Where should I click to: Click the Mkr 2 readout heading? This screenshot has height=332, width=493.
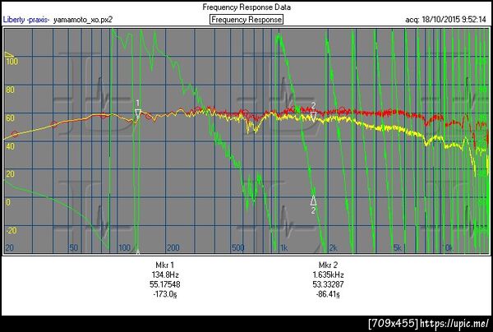[x=328, y=265]
